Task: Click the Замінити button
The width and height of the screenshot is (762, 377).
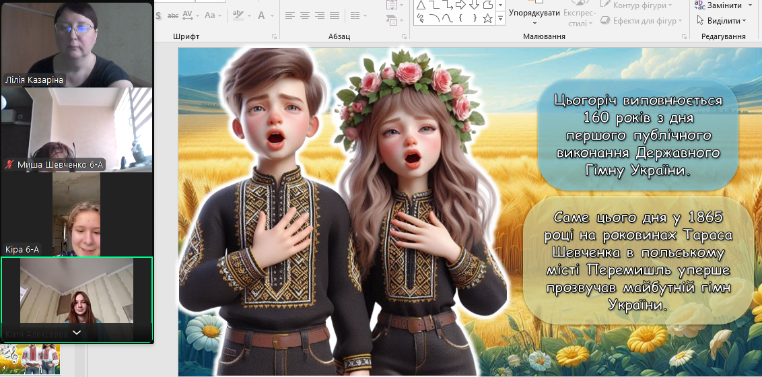Action: (718, 5)
